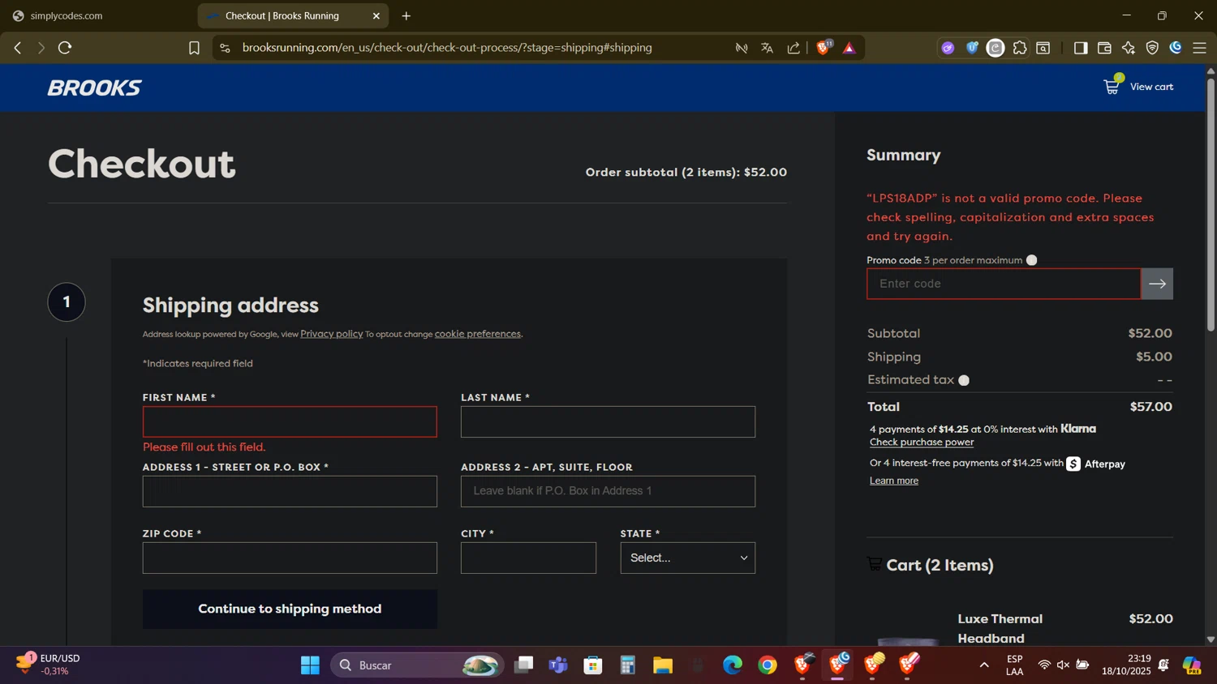Show hidden system tray icons chevron

[984, 665]
